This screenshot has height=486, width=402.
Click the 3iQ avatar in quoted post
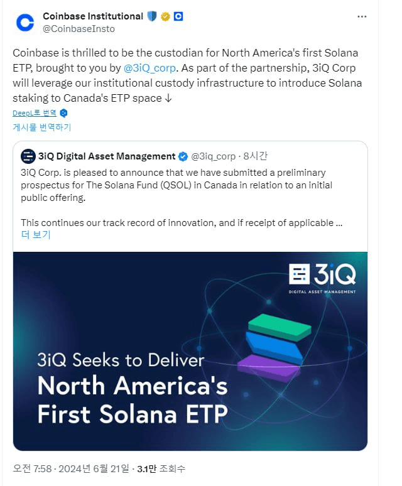(x=28, y=156)
